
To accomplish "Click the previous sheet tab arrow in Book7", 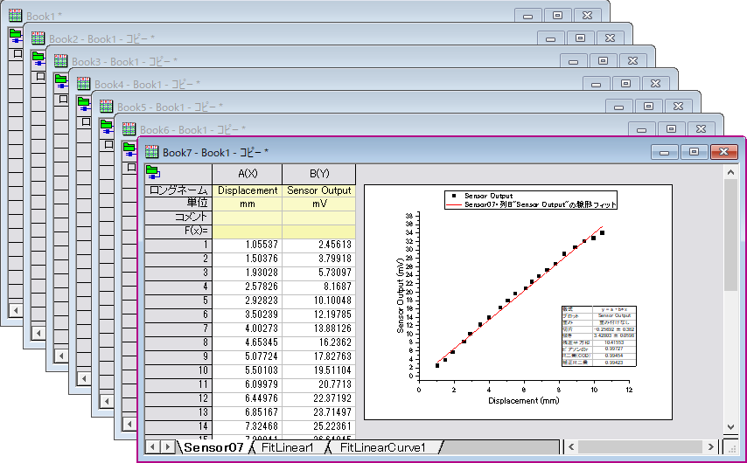I will coord(153,446).
